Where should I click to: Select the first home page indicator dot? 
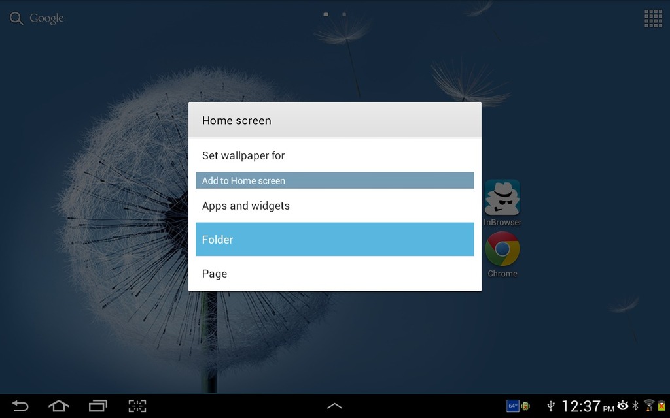pos(326,14)
